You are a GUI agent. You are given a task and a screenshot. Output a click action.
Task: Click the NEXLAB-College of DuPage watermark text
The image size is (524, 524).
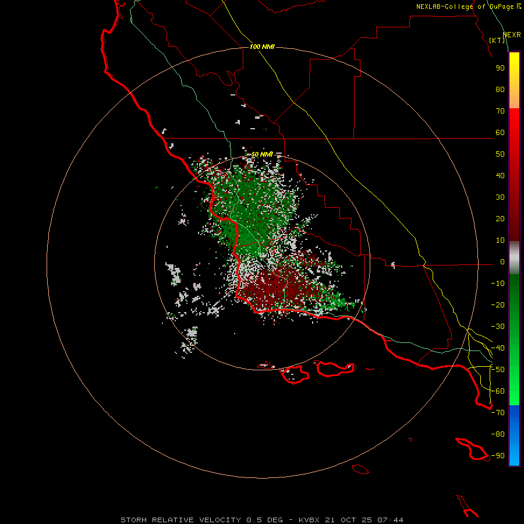[x=468, y=6]
